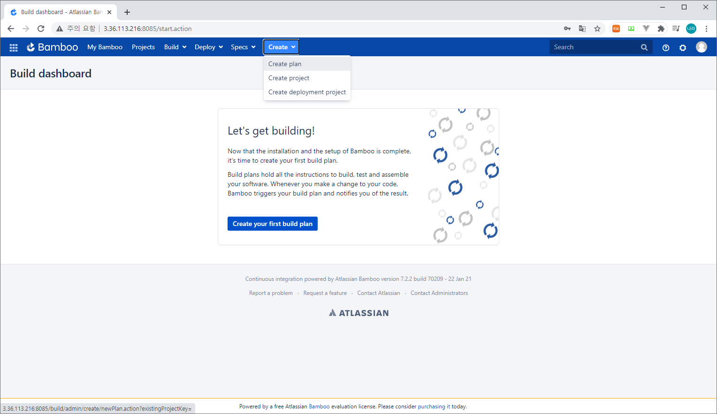The width and height of the screenshot is (717, 414).
Task: Click the orange extension icon
Action: [616, 29]
